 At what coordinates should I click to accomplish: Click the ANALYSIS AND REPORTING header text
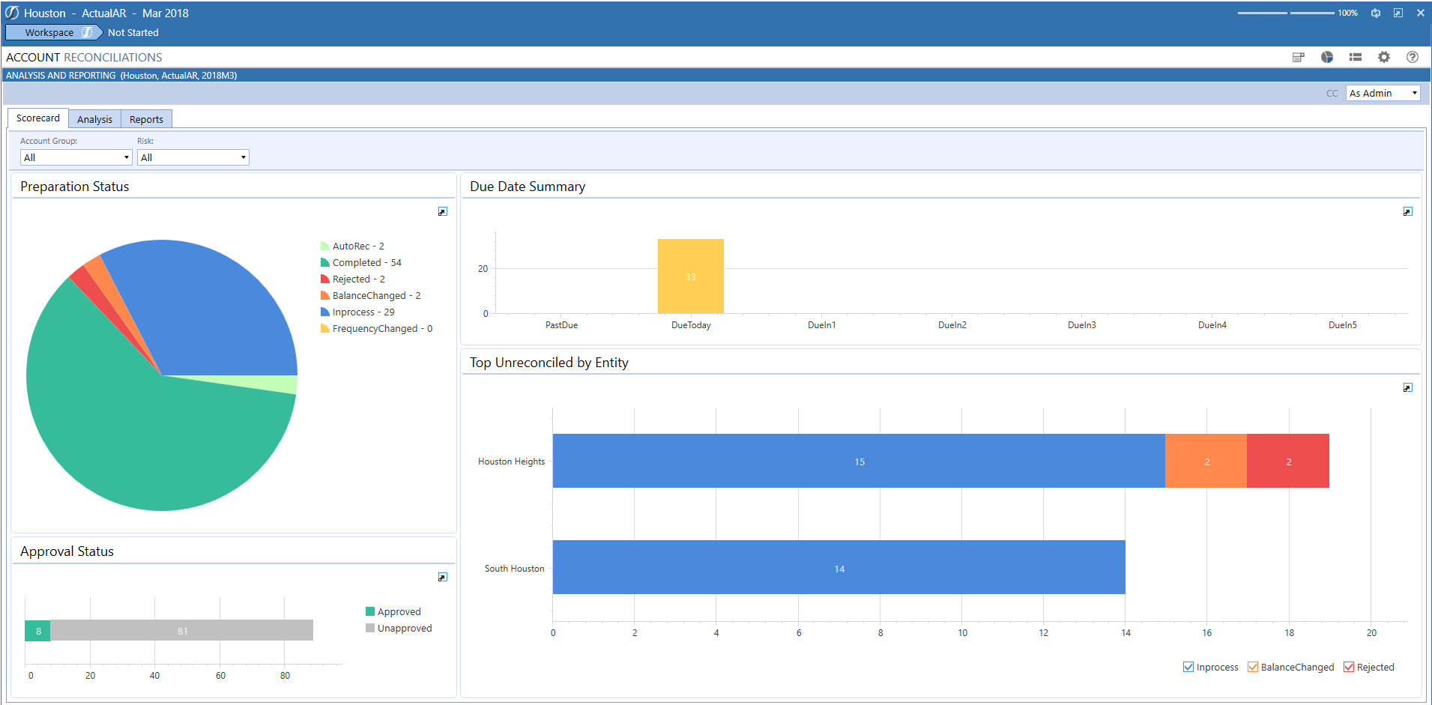click(x=61, y=76)
